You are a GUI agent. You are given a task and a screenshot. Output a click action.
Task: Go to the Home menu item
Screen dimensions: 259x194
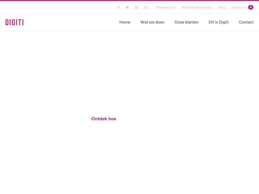(x=125, y=22)
